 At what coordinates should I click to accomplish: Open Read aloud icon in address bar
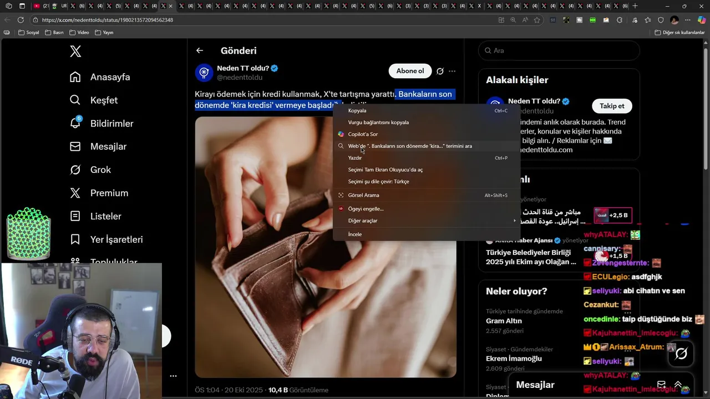525,20
